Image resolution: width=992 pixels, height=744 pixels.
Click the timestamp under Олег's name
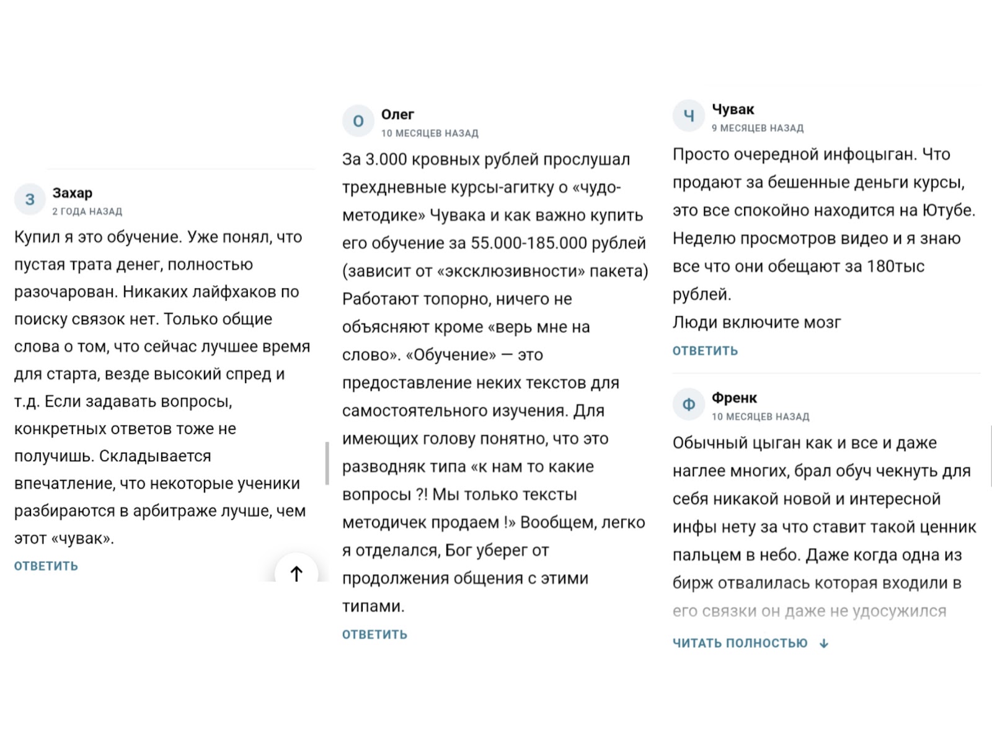point(430,133)
